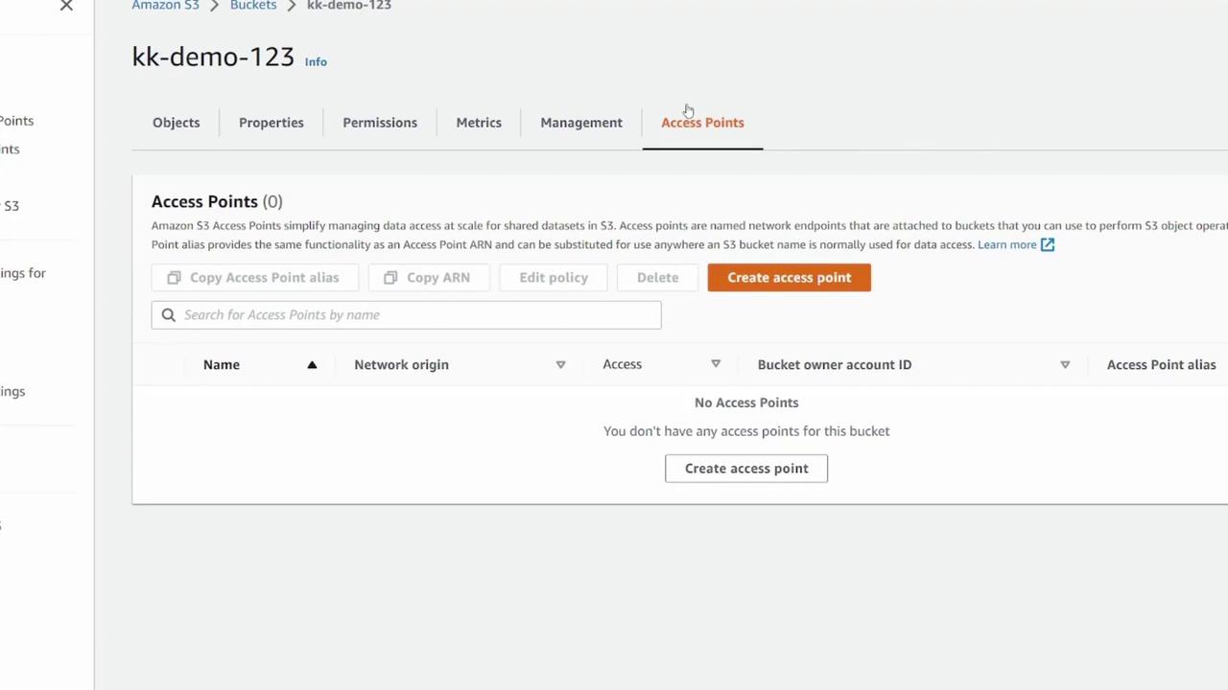Click the Copy Access Point alias button
This screenshot has height=690, width=1228.
pyautogui.click(x=254, y=277)
